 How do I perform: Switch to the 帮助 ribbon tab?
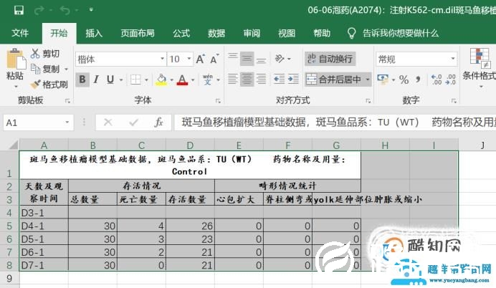coord(322,33)
